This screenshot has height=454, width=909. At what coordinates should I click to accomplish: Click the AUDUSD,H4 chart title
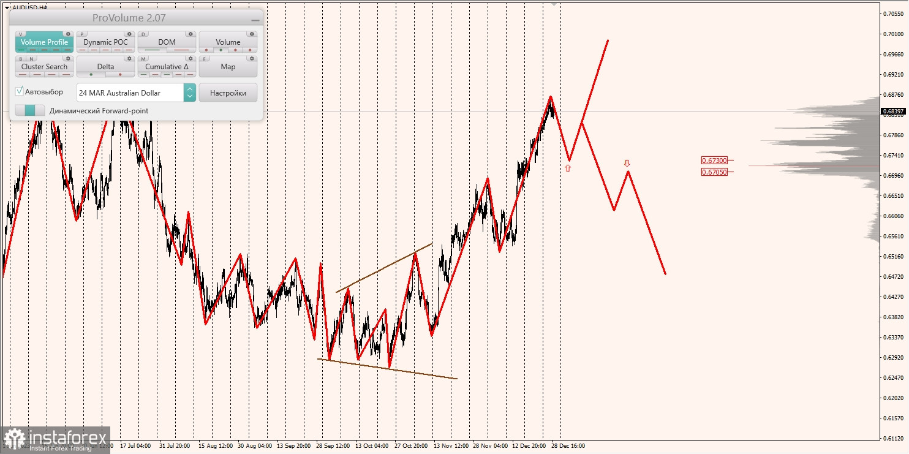(30, 8)
